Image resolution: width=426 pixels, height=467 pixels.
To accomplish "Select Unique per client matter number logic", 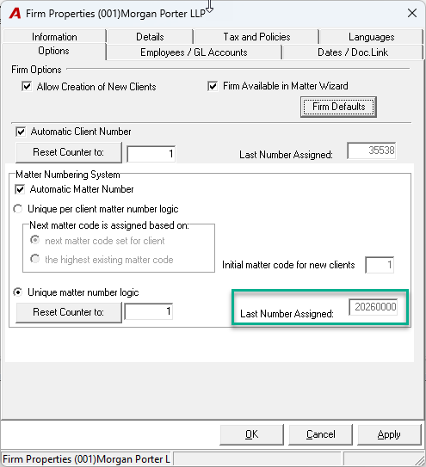I will pos(18,209).
